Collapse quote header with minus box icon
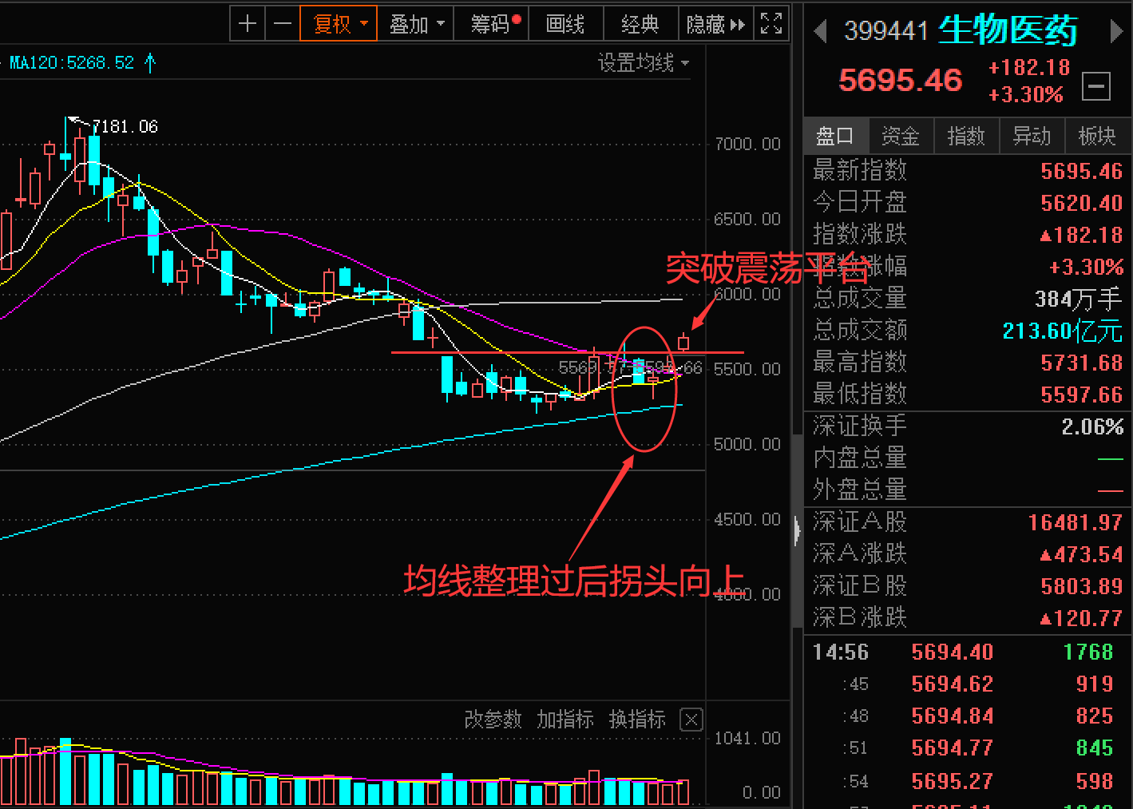Screen dimensions: 1133x809 (x=1096, y=85)
